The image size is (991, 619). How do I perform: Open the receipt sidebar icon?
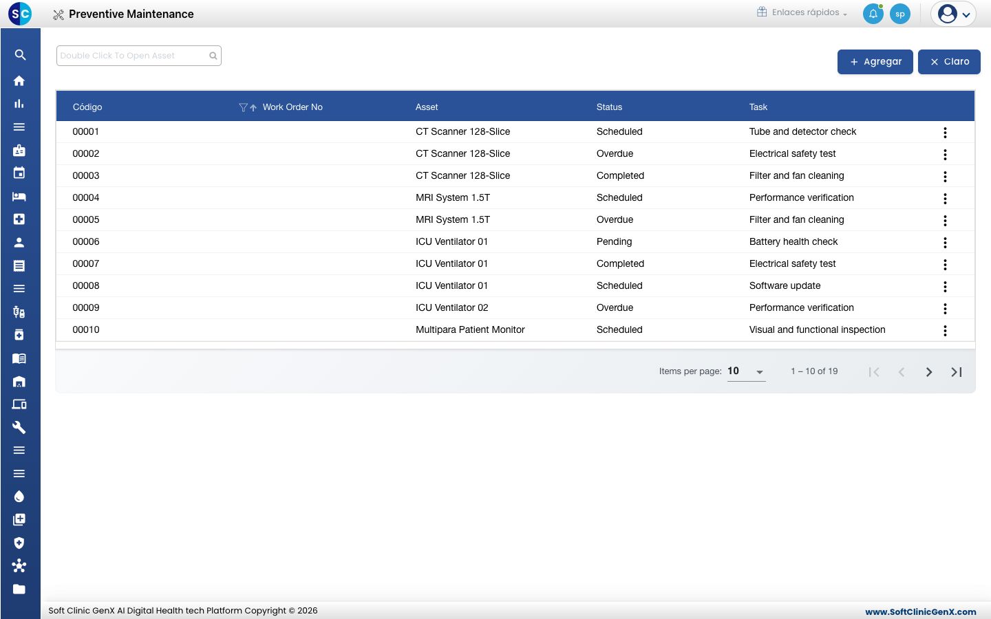[19, 265]
